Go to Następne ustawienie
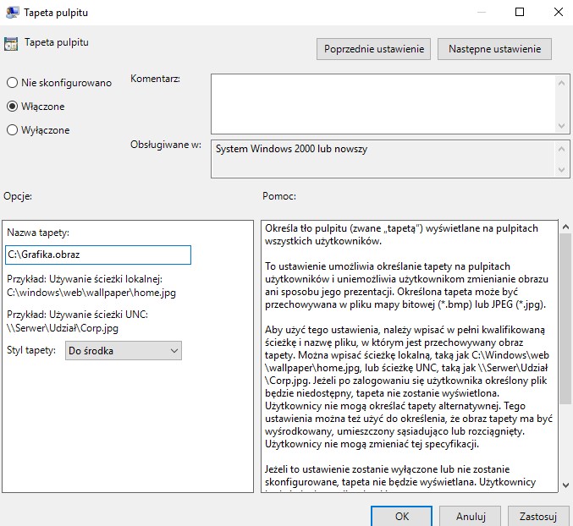 494,49
